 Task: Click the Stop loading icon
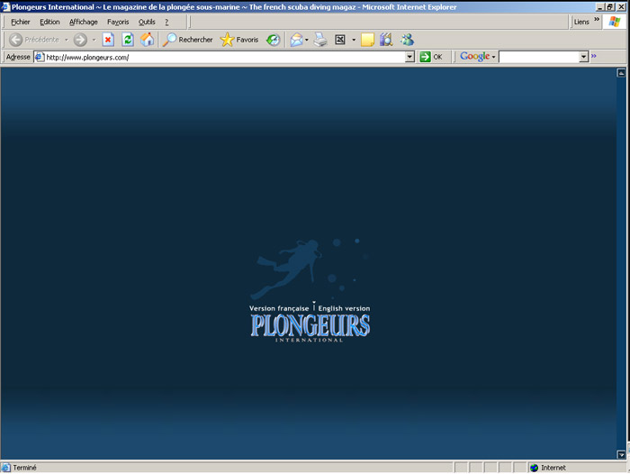point(108,40)
